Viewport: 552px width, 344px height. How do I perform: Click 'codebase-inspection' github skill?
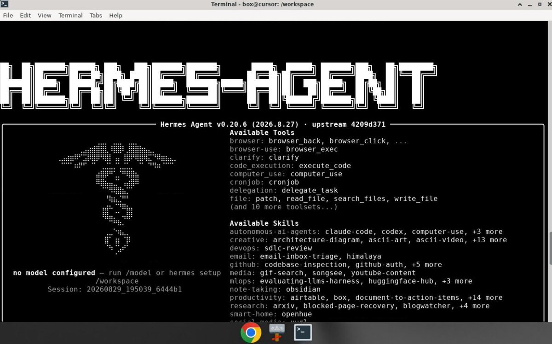pos(305,265)
